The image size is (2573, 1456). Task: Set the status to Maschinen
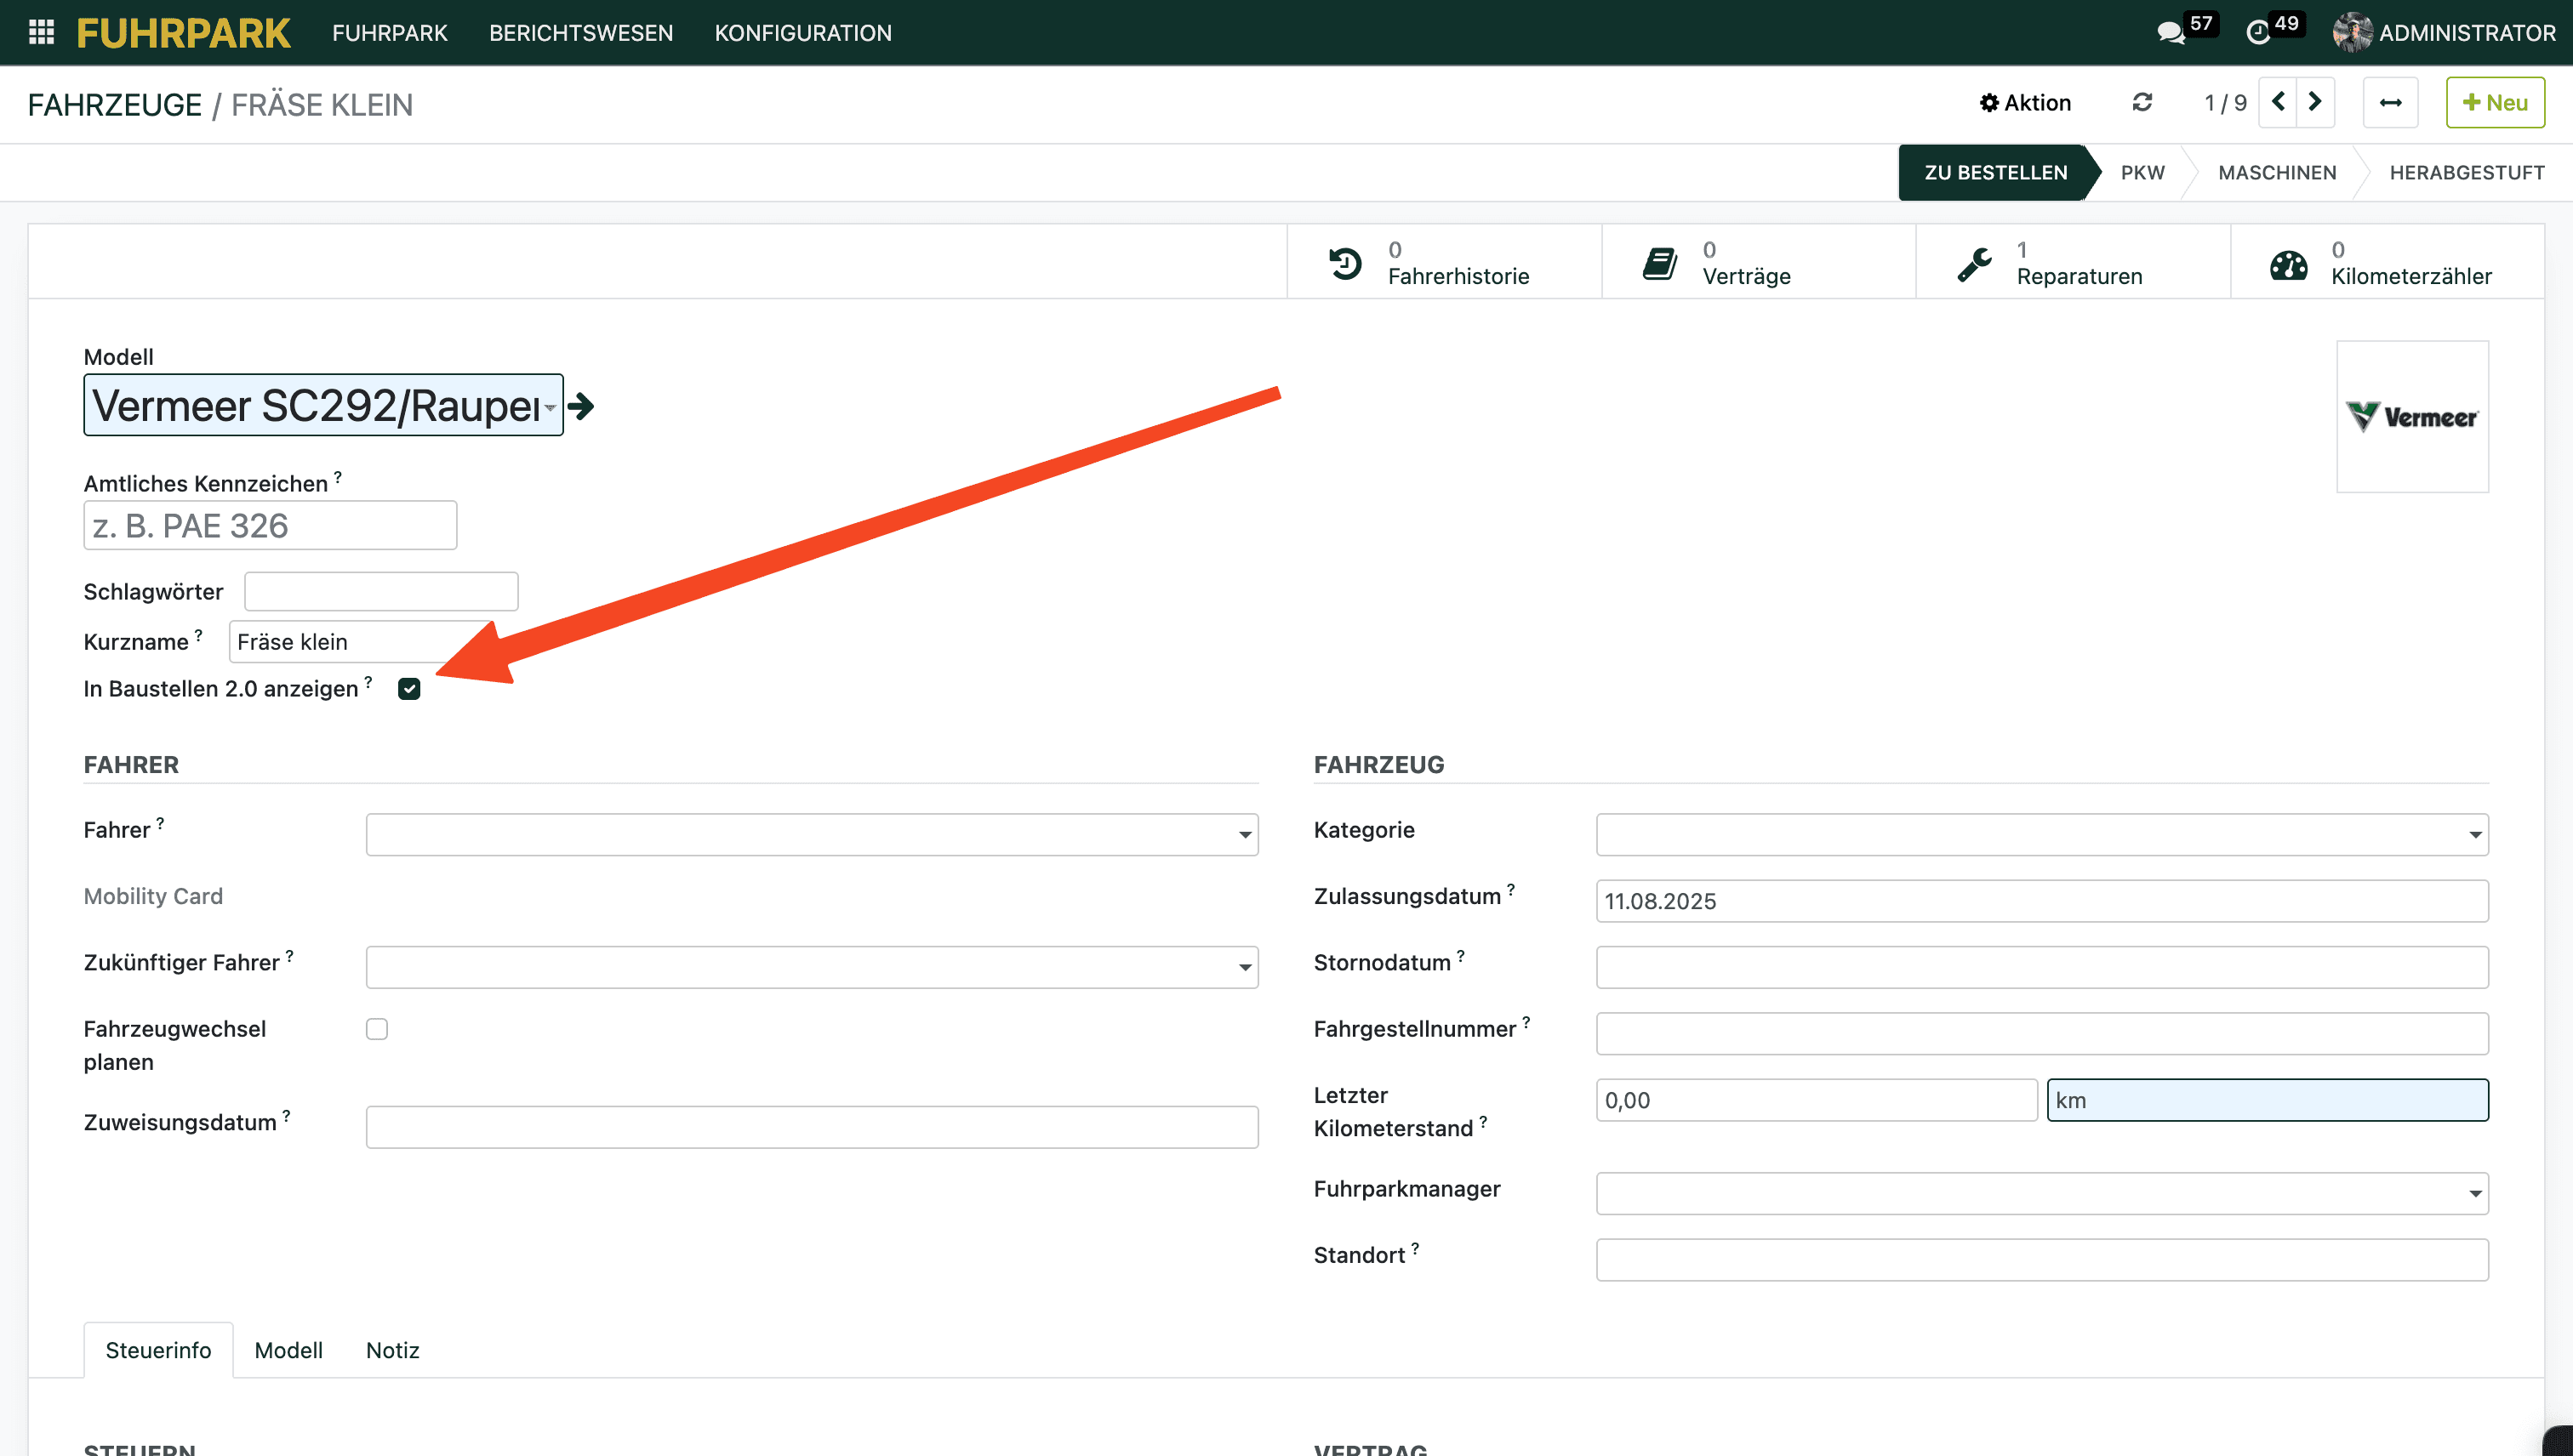pyautogui.click(x=2276, y=172)
